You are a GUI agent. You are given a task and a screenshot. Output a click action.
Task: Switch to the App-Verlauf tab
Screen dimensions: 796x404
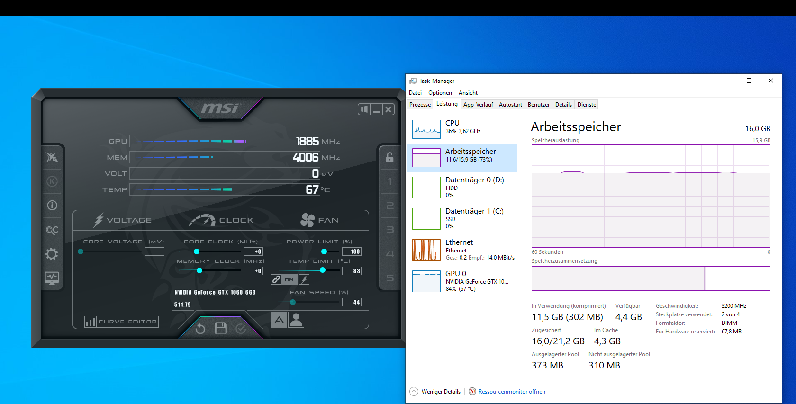click(x=479, y=105)
